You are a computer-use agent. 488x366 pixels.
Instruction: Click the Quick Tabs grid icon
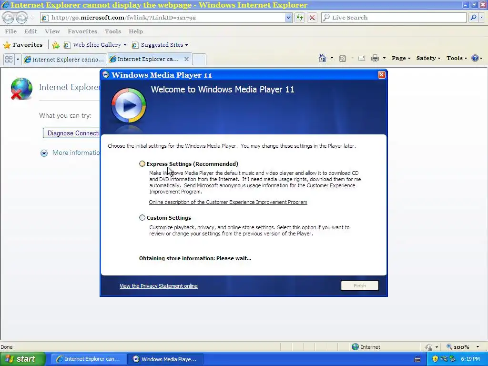[x=9, y=59]
